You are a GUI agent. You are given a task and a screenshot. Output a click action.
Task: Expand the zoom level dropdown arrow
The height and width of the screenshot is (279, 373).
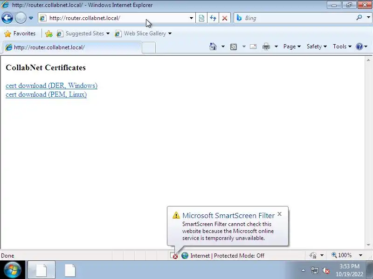[360, 255]
